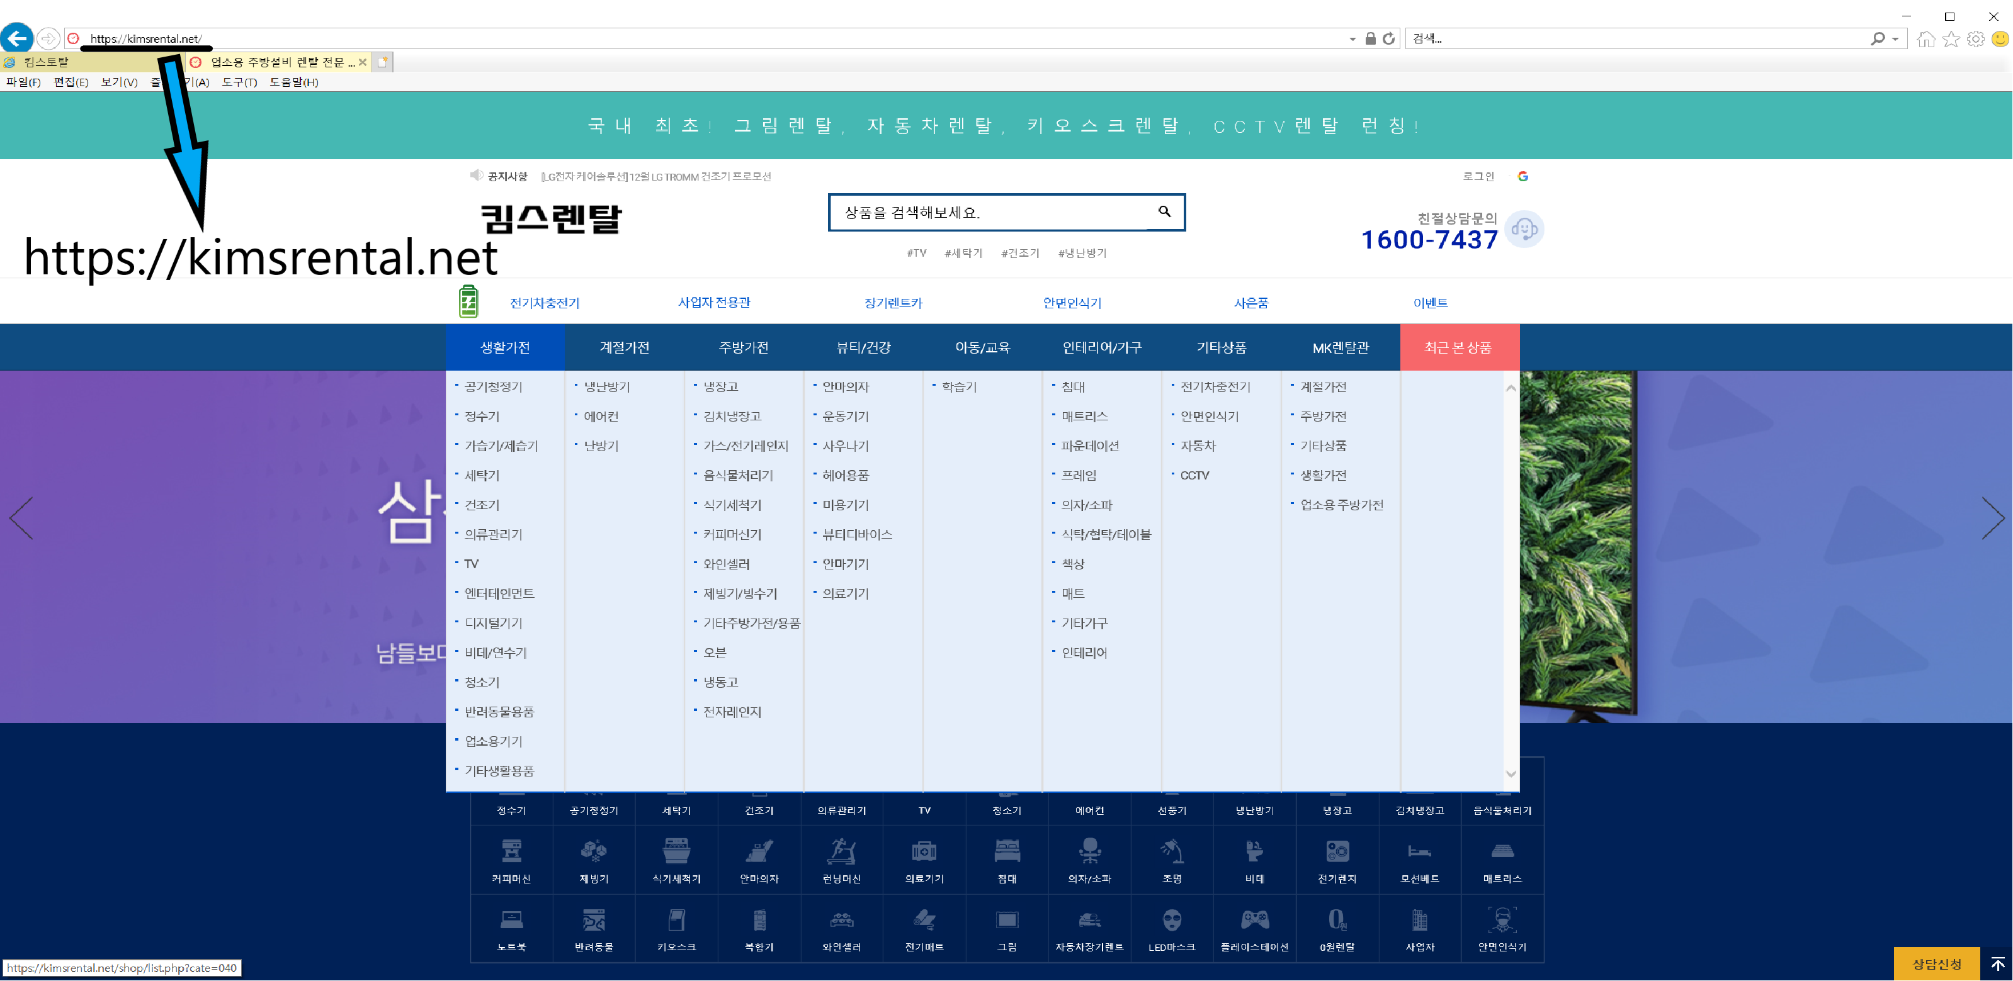
Task: Open Favorites star icon
Action: 1951,38
